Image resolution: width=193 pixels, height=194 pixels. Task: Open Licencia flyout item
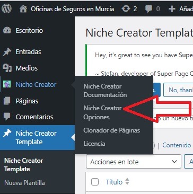(94, 144)
